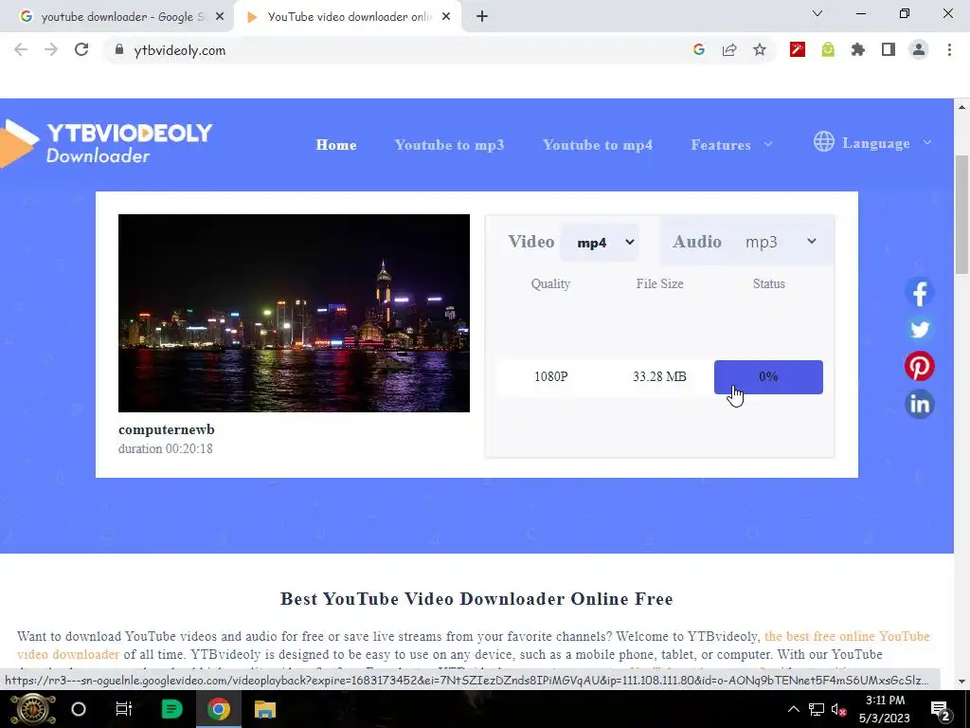Click the globe Language icon
This screenshot has height=728, width=970.
(x=823, y=142)
